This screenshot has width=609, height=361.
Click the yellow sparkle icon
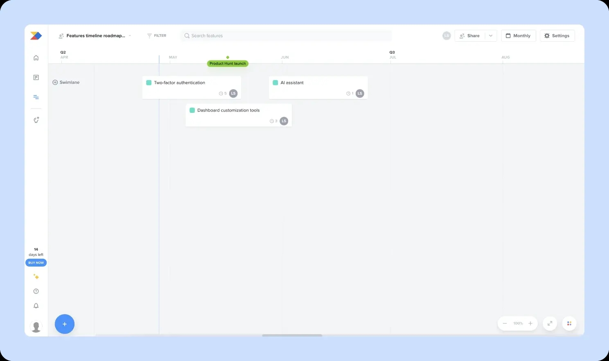click(36, 277)
